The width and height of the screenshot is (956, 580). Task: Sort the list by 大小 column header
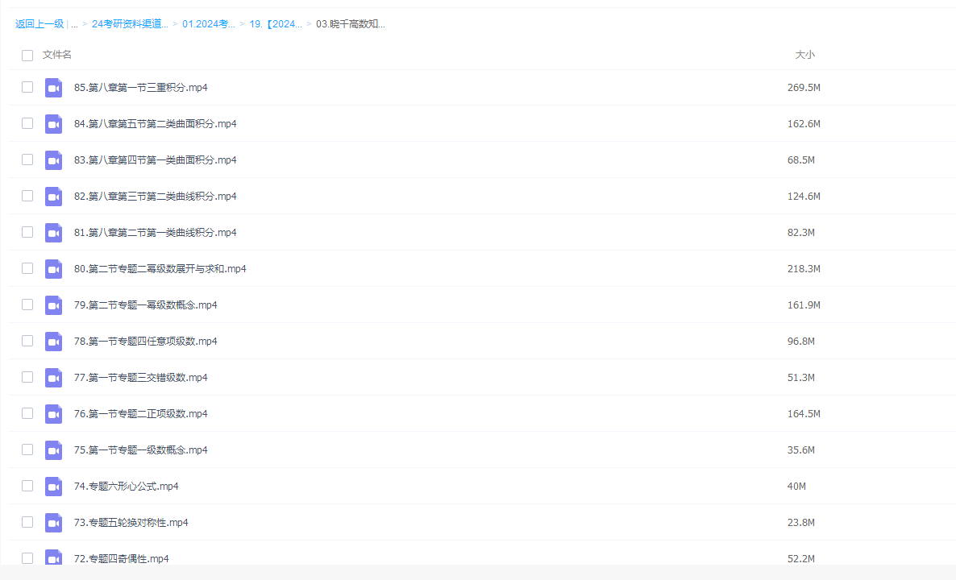tap(804, 55)
